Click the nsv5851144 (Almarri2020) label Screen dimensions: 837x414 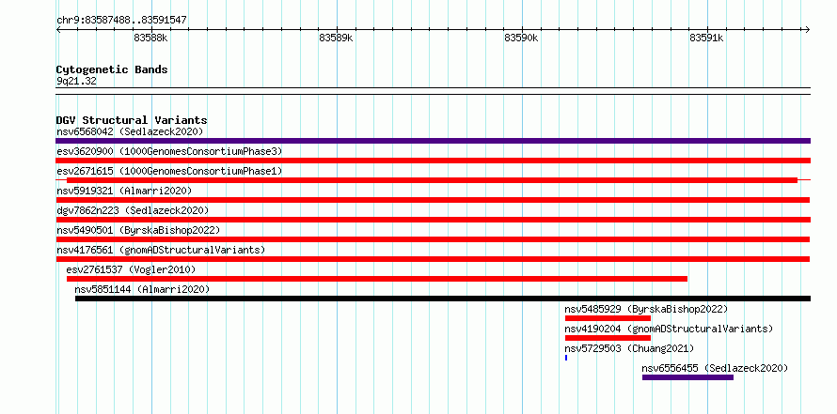point(142,289)
